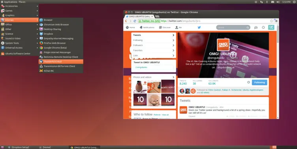
Task: Click the blue Following button
Action: (x=259, y=82)
